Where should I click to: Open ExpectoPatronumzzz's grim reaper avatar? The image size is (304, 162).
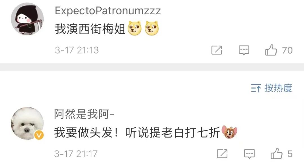pos(27,19)
